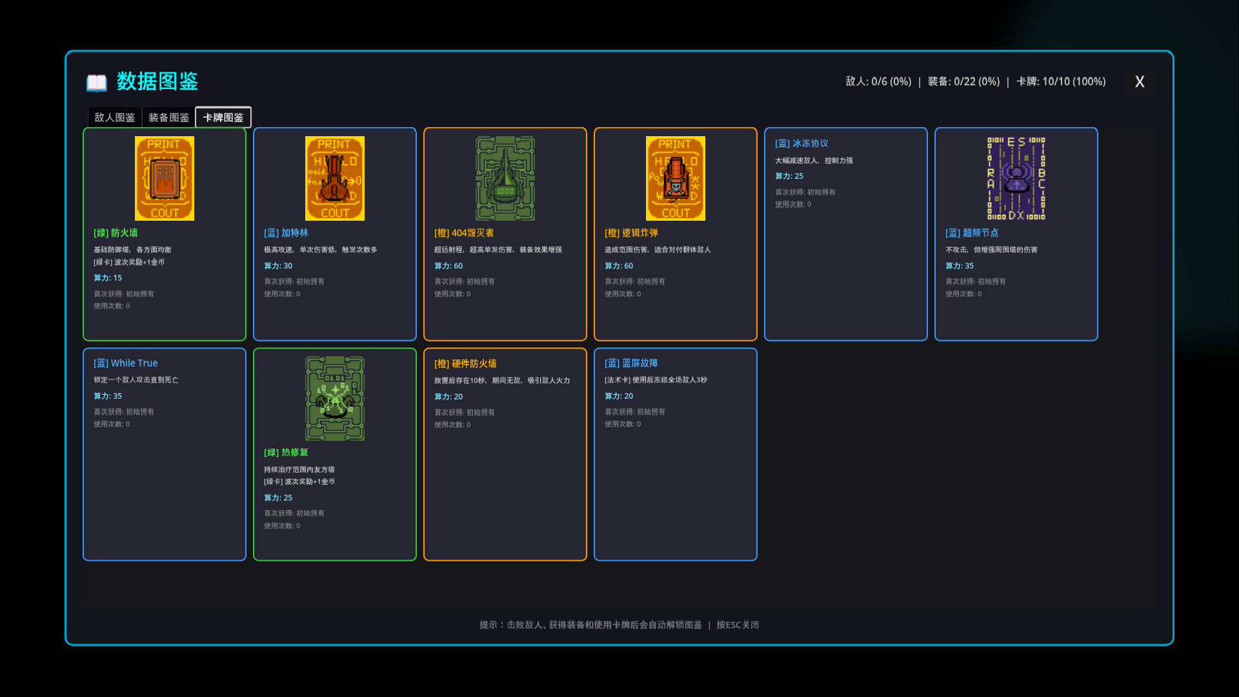Image resolution: width=1239 pixels, height=697 pixels.
Task: Select the 卡牌图鉴 tab
Action: coord(223,117)
